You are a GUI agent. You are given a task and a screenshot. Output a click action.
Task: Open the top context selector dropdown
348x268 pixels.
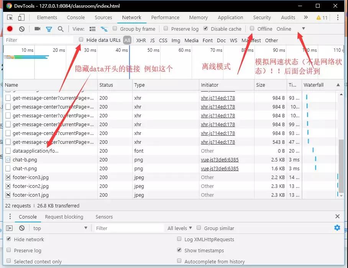[60, 228]
